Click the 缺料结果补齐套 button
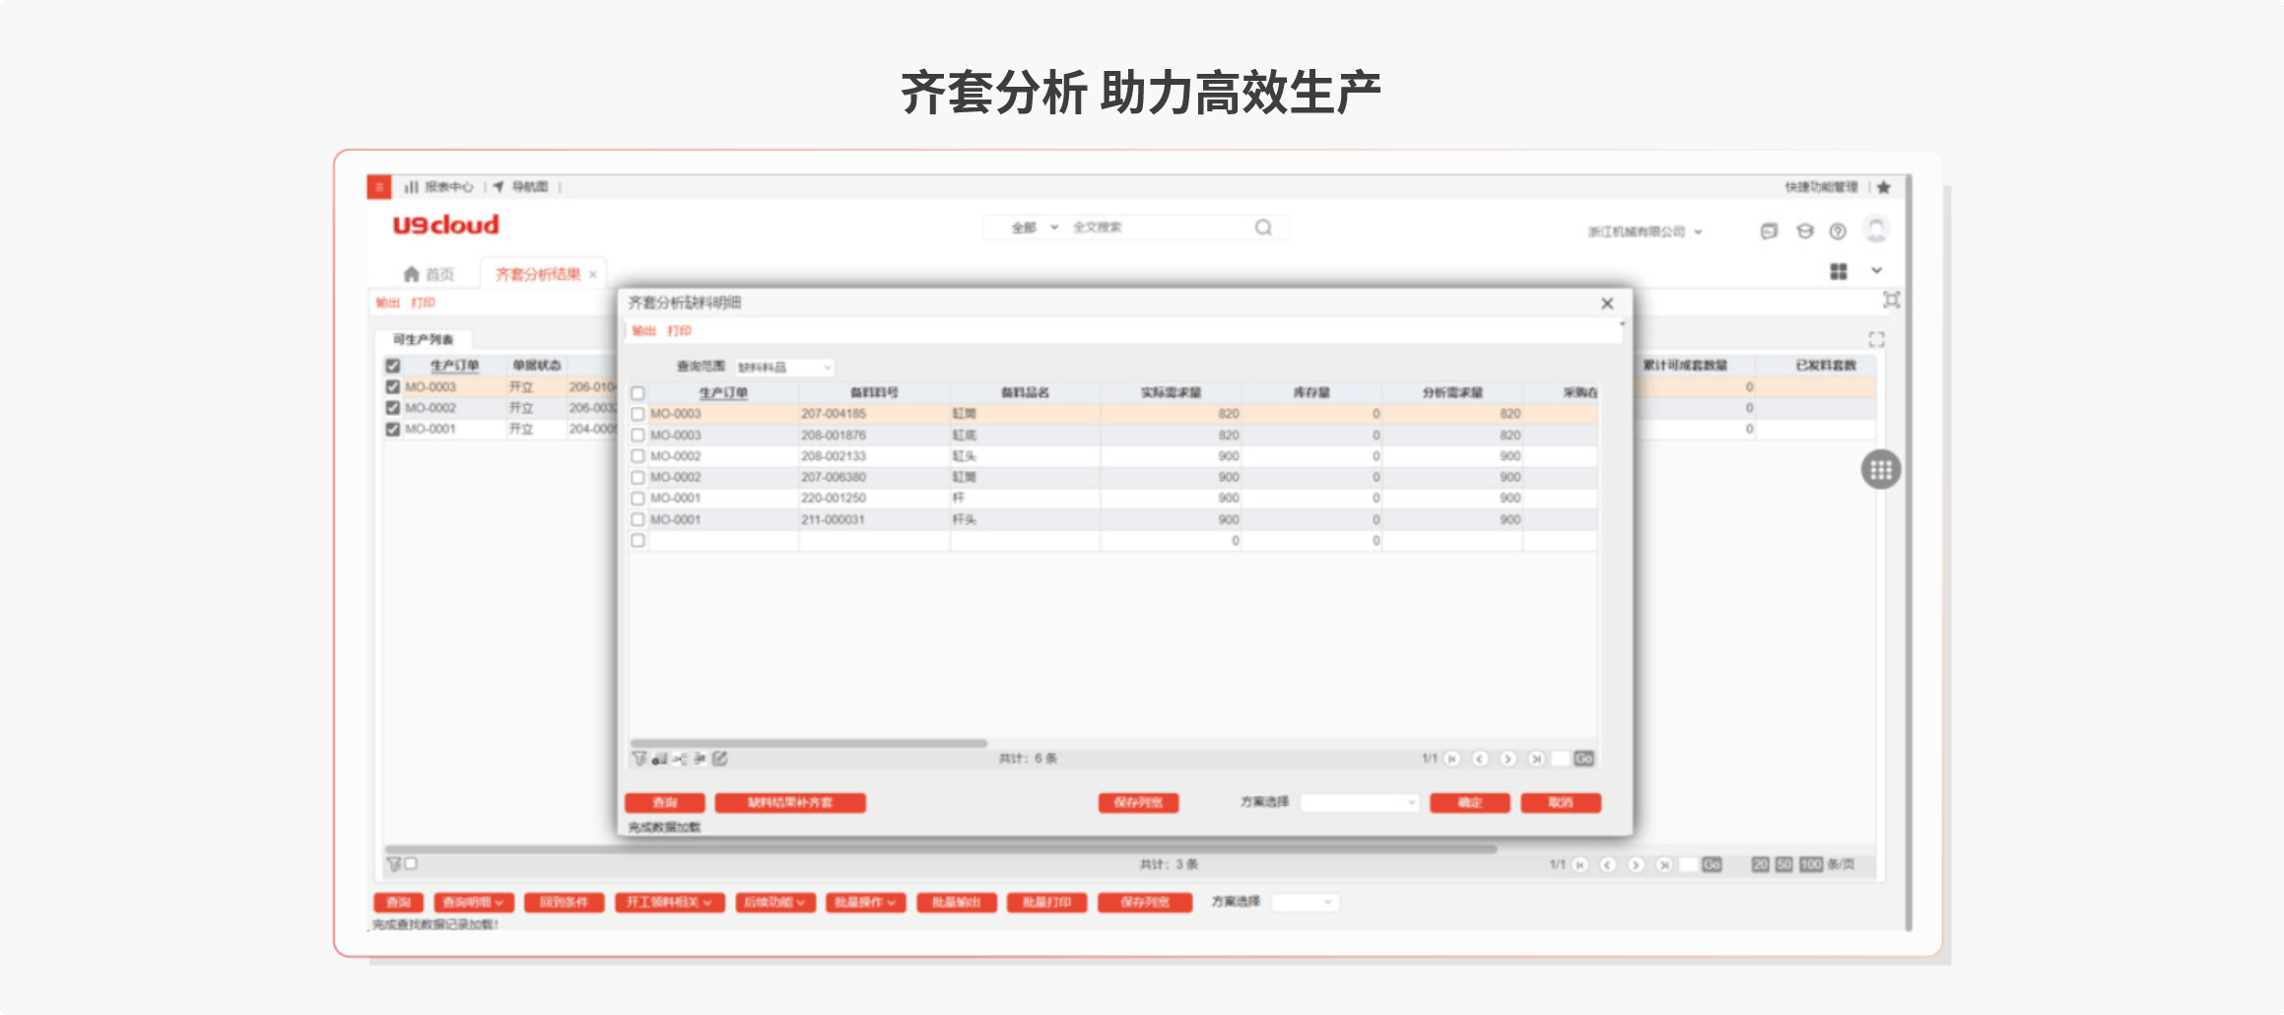Image resolution: width=2284 pixels, height=1015 pixels. tap(790, 802)
